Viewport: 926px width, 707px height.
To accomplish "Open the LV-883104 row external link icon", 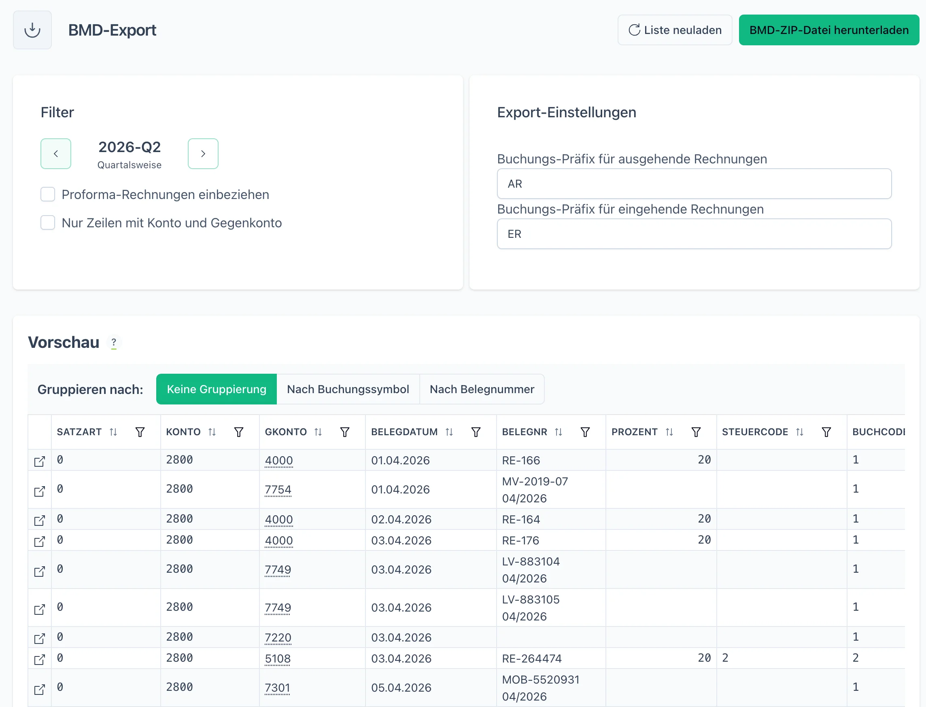I will tap(39, 571).
